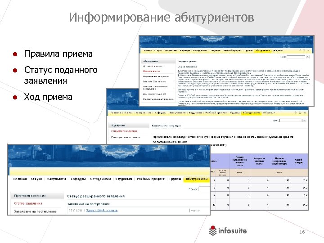Click rightmost icon in Ход приема menu bar

click(305, 113)
